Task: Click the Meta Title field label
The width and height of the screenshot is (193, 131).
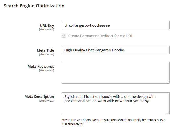Action: point(45,50)
